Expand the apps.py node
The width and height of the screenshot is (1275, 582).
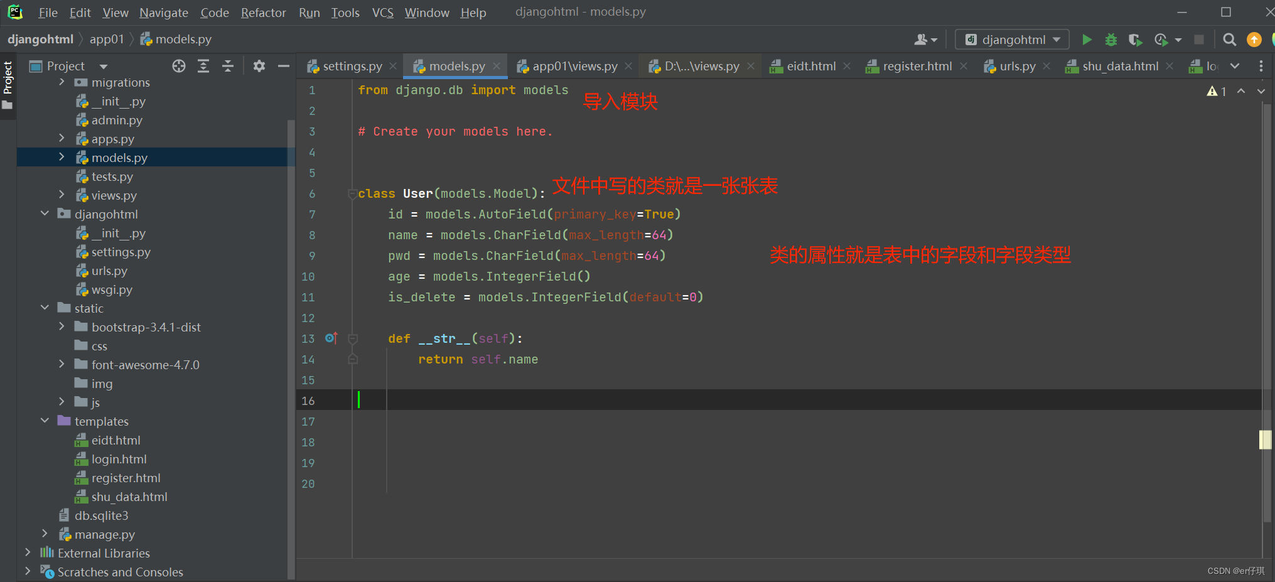61,139
